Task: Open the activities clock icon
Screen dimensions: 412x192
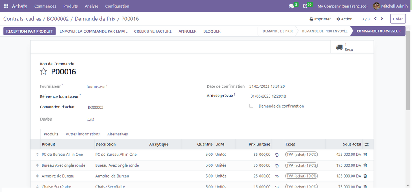Action: (305, 6)
